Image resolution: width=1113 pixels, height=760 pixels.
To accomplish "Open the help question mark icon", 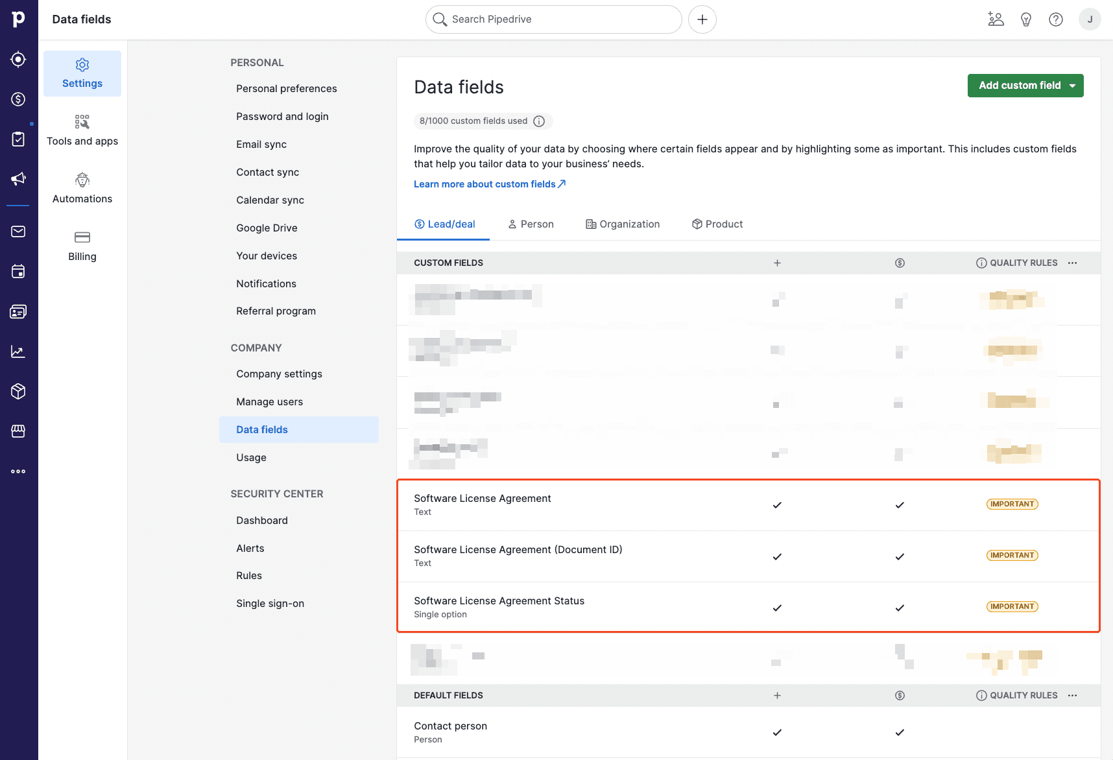I will click(1055, 19).
